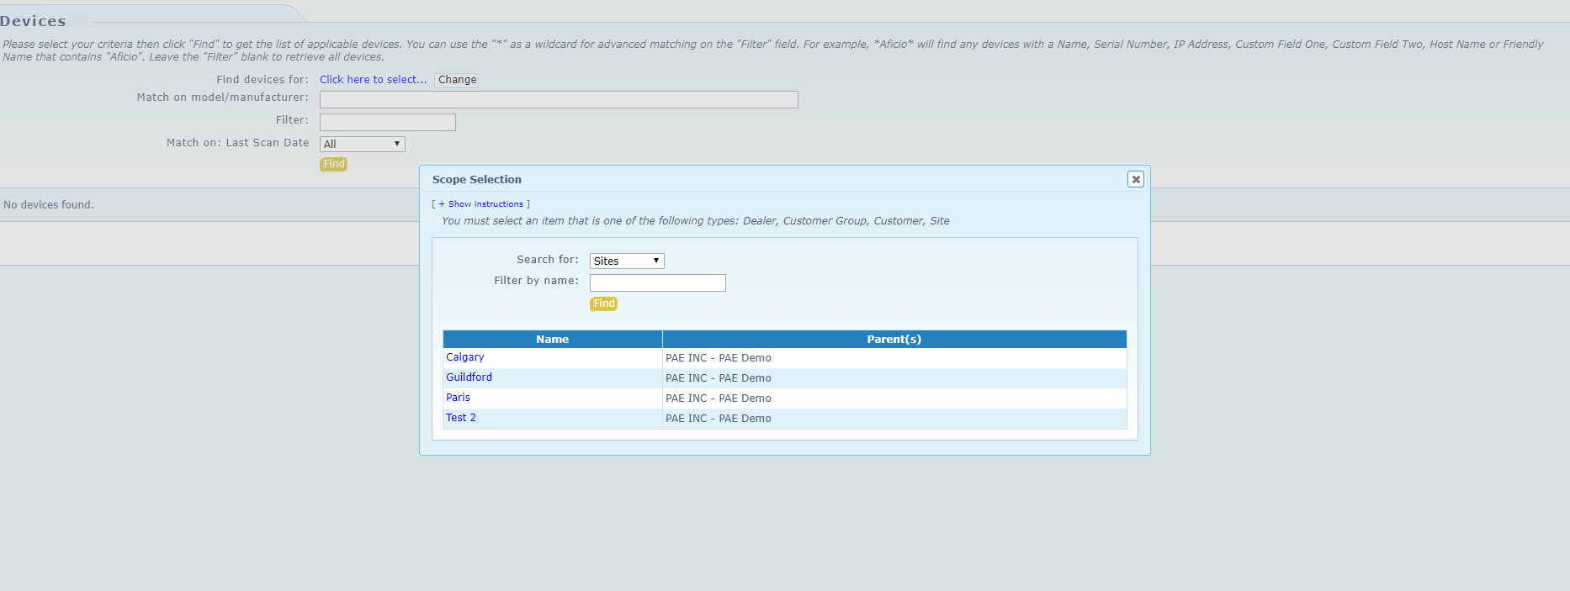Click the device Filter input field
This screenshot has height=591, width=1570.
(x=388, y=122)
